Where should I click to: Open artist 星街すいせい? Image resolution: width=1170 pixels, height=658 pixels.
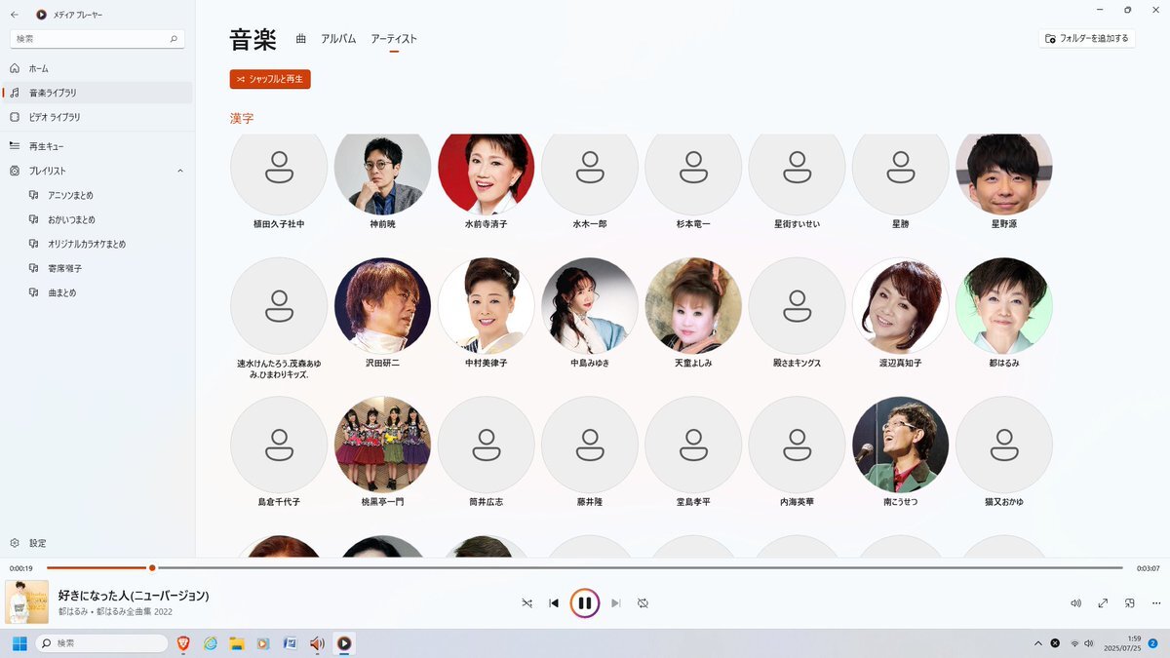click(x=798, y=182)
